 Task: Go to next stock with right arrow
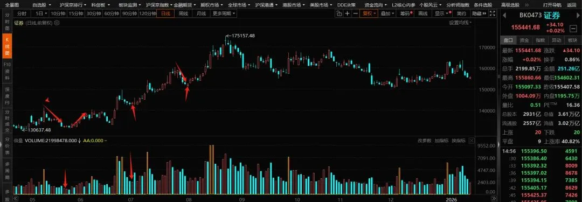coord(578,16)
